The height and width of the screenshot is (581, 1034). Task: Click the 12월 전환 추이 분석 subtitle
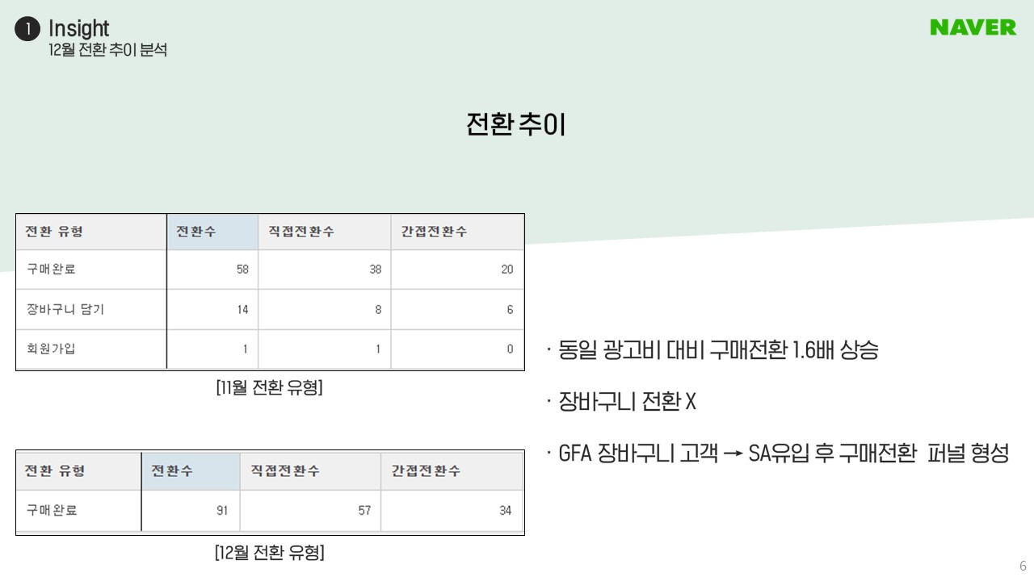point(107,50)
